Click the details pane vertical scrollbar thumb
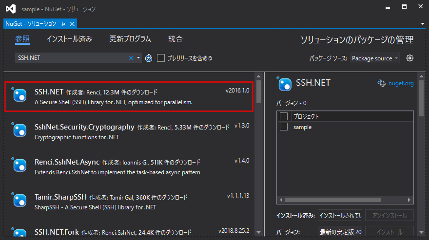Image resolution: width=429 pixels, height=240 pixels. tap(421, 98)
